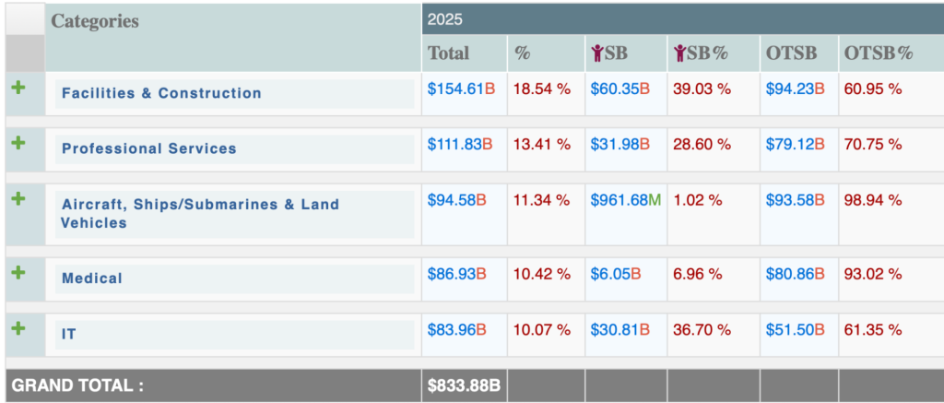Open the Facilities & Construction link
This screenshot has width=944, height=403.
pos(161,93)
